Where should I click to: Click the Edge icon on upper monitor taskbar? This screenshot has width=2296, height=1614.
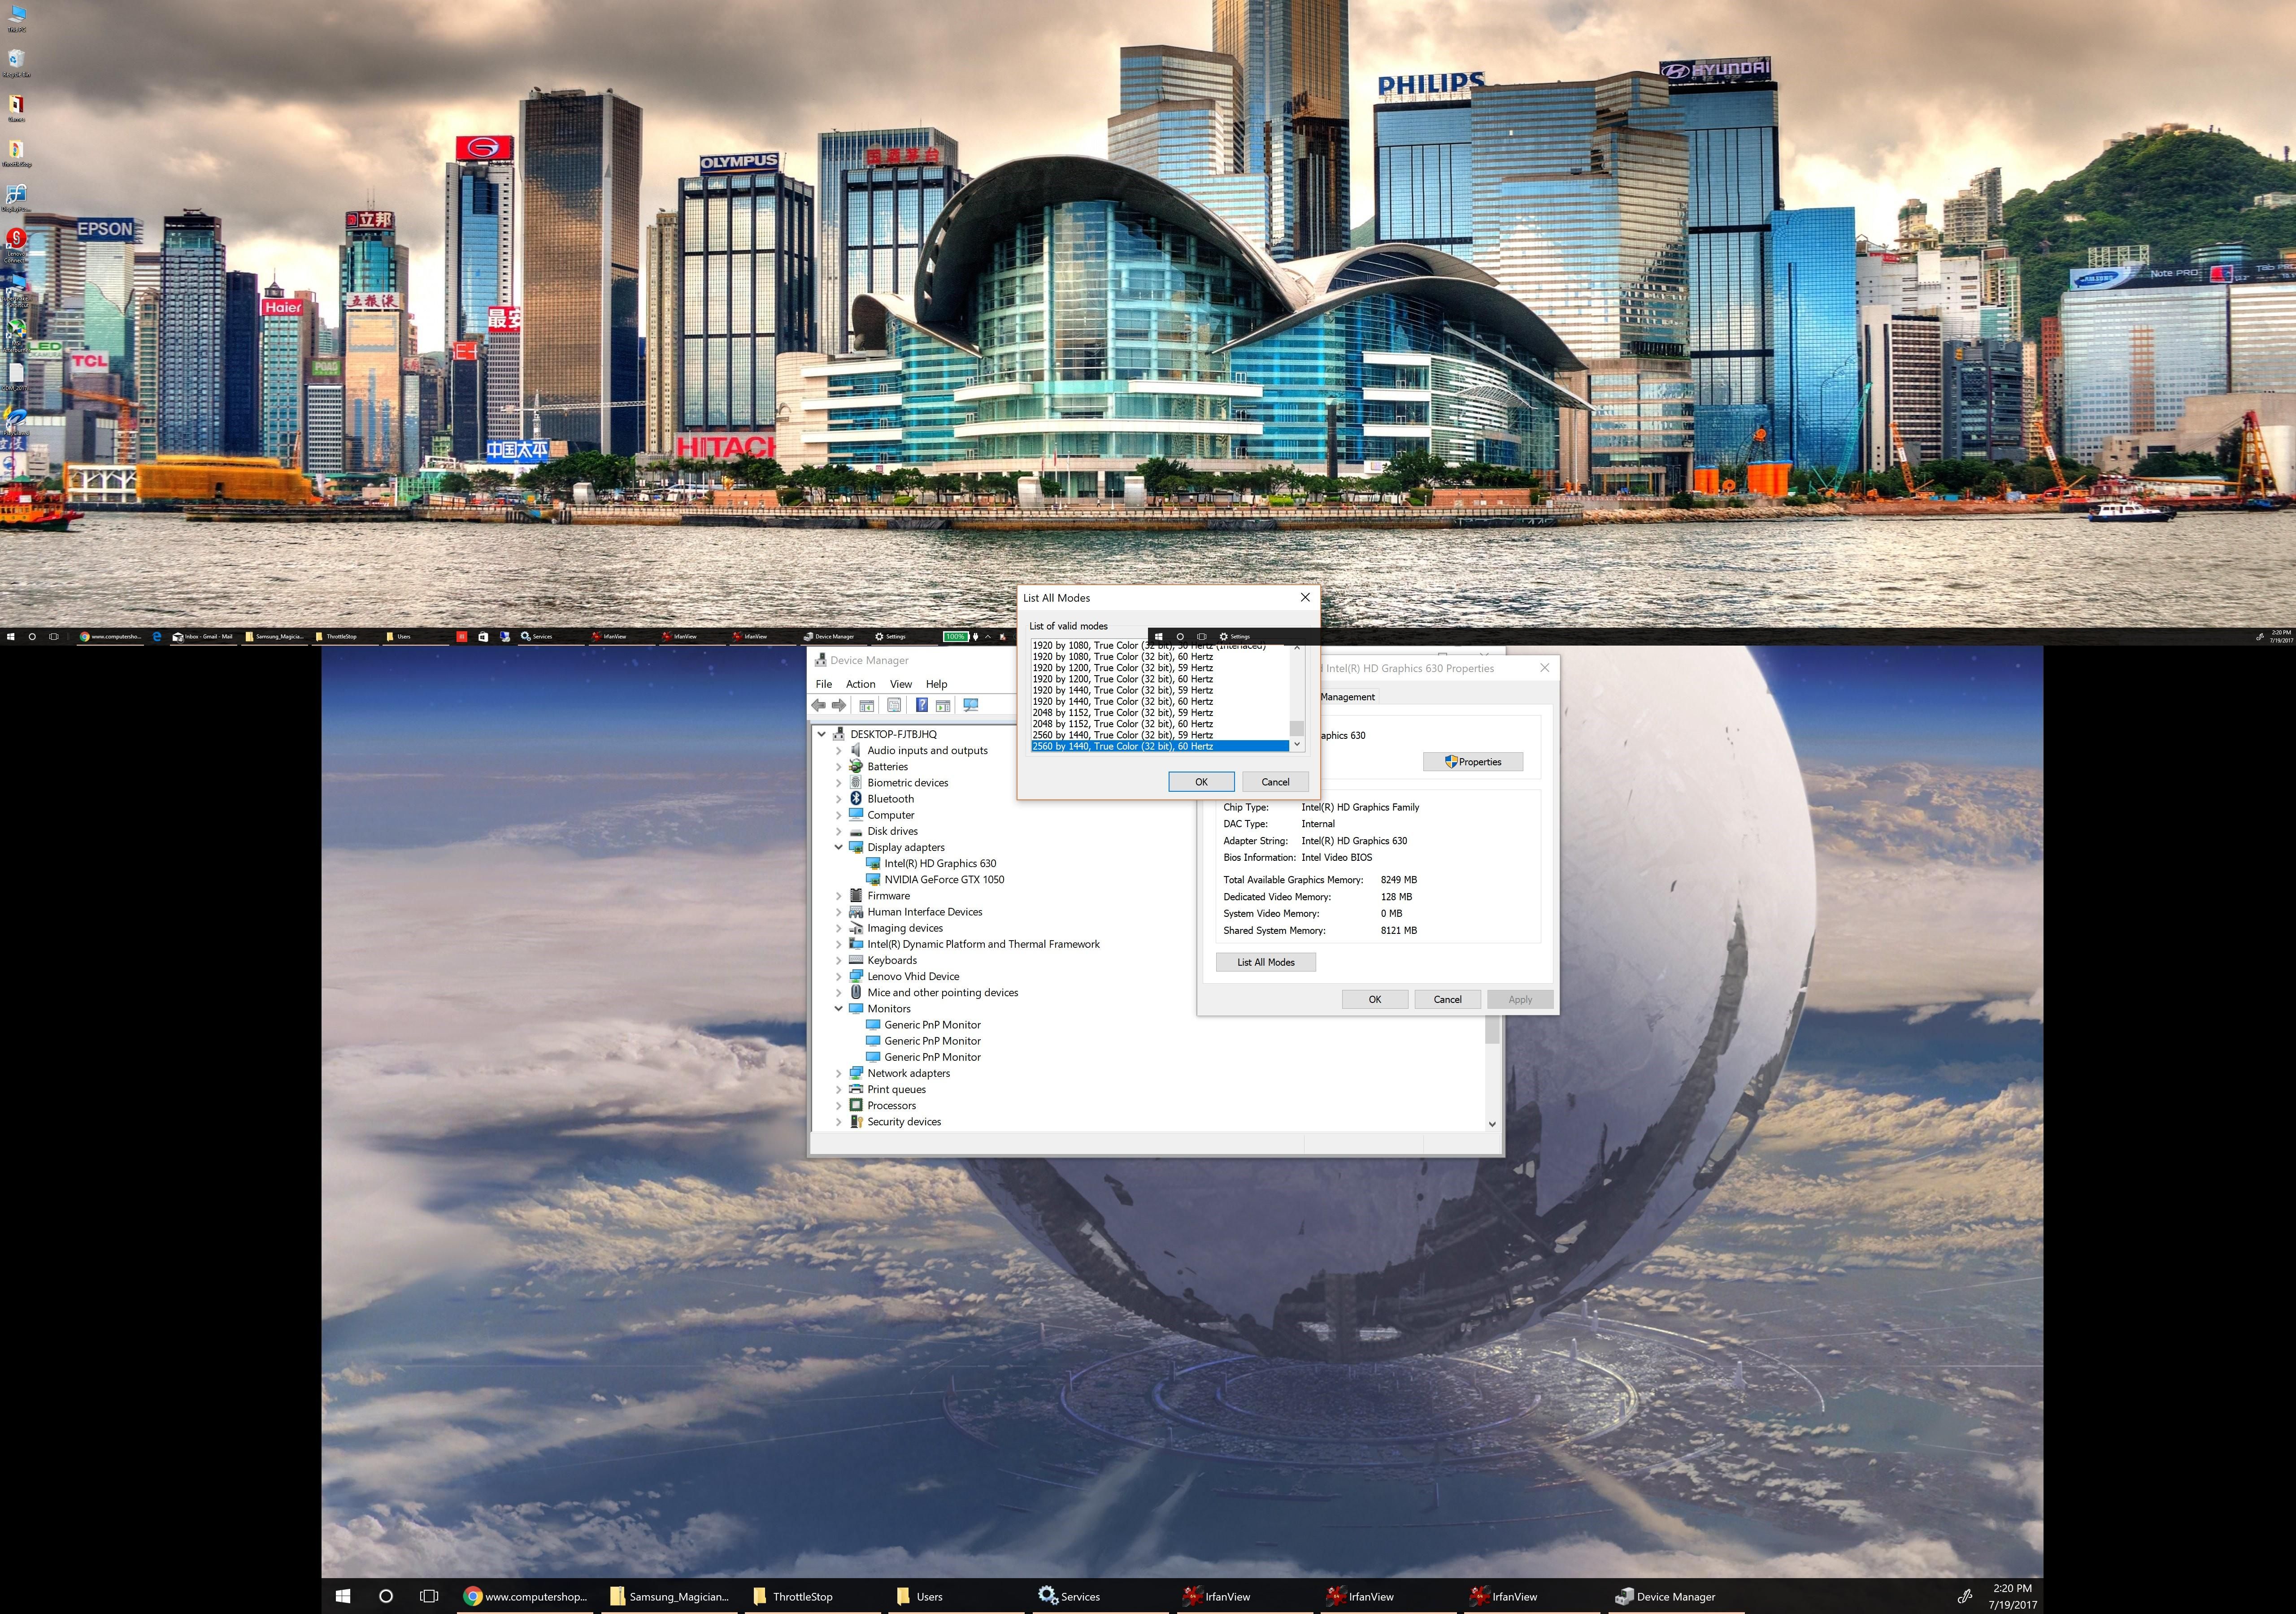156,636
